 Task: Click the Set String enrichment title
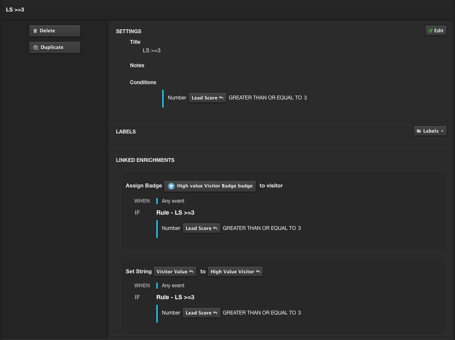(138, 272)
